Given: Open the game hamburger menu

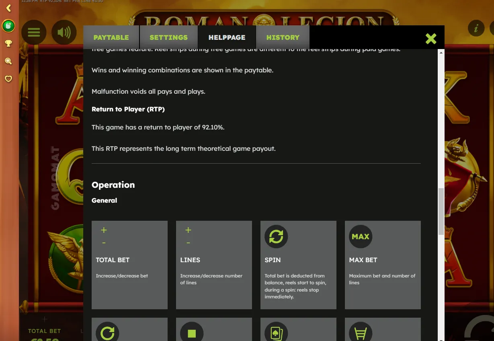Looking at the screenshot, I should coord(34,32).
